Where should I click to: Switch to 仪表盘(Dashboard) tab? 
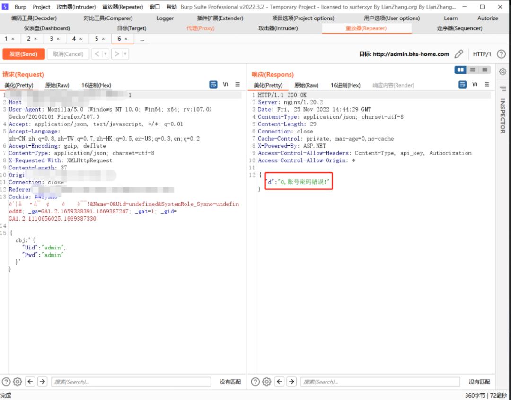pyautogui.click(x=46, y=28)
